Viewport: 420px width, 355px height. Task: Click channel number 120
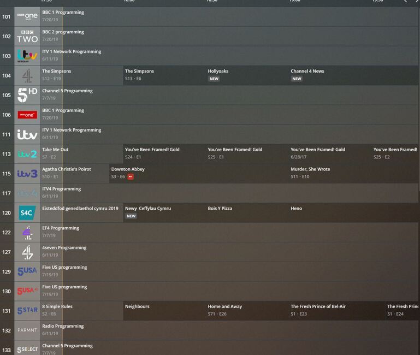click(7, 213)
